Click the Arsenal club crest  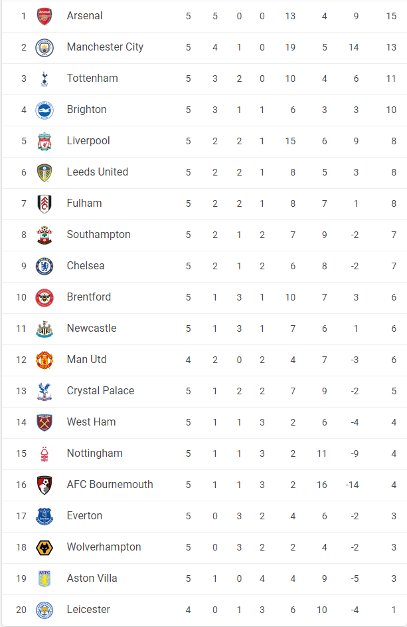click(x=44, y=16)
